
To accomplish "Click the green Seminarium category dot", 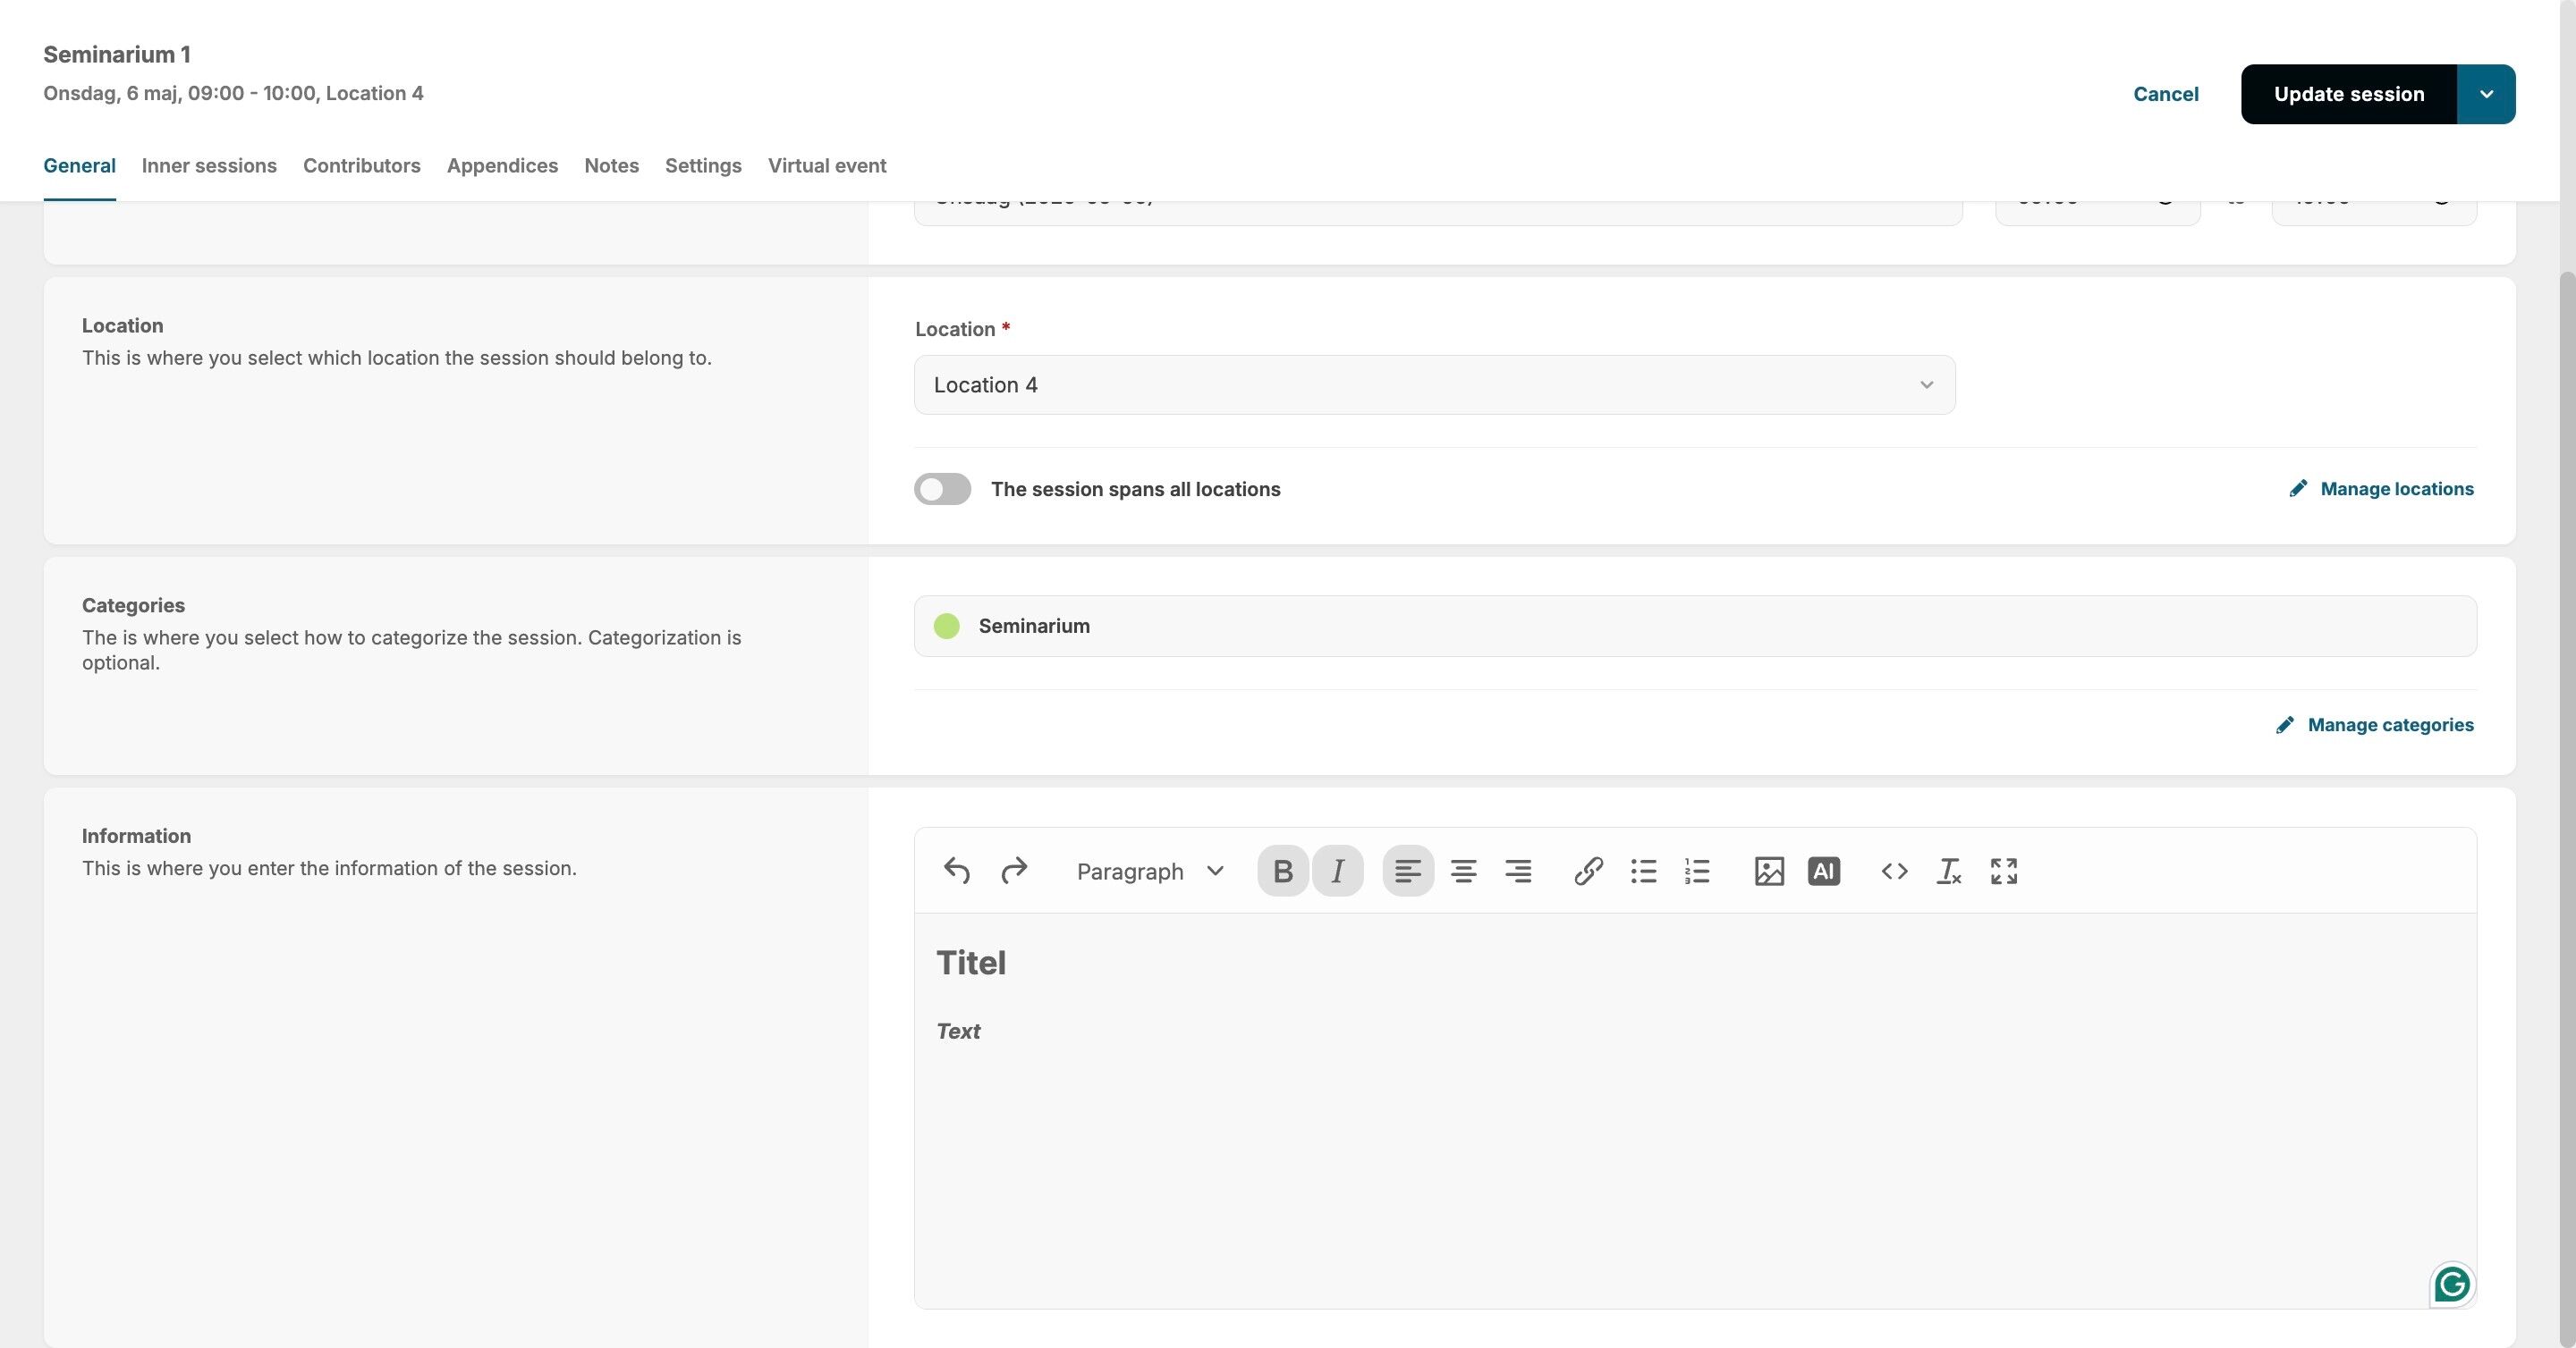I will click(x=946, y=626).
